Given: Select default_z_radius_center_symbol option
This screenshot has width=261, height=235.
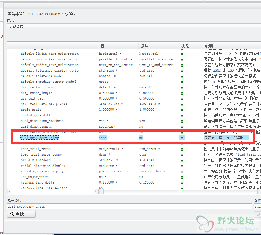Looking at the screenshot, I should pyautogui.click(x=49, y=82).
